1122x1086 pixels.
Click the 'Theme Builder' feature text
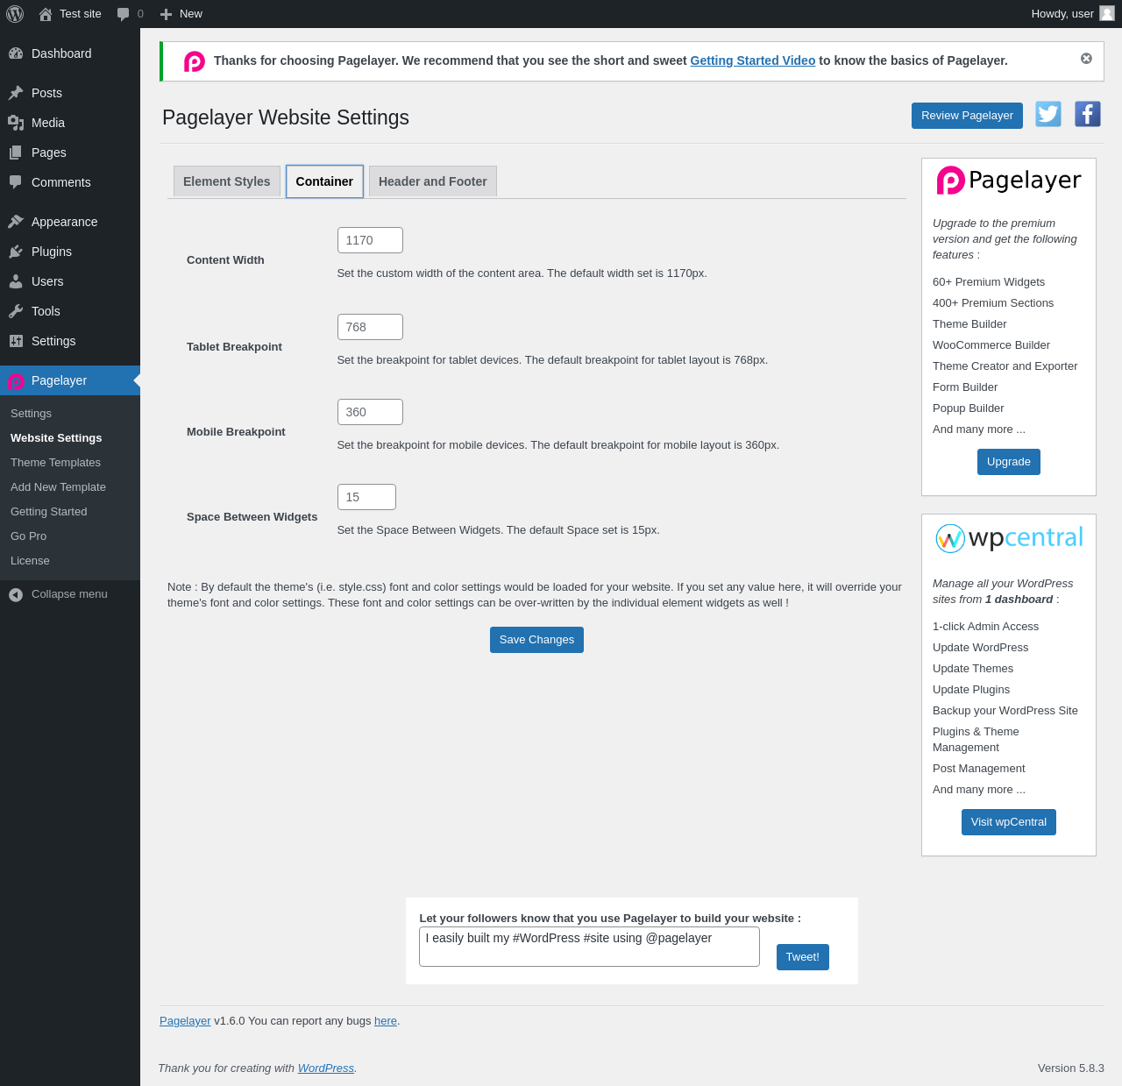[969, 324]
